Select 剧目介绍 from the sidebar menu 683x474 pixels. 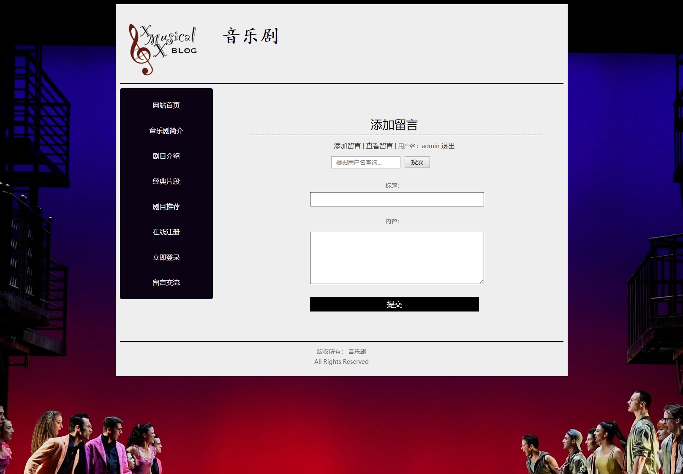(x=166, y=156)
